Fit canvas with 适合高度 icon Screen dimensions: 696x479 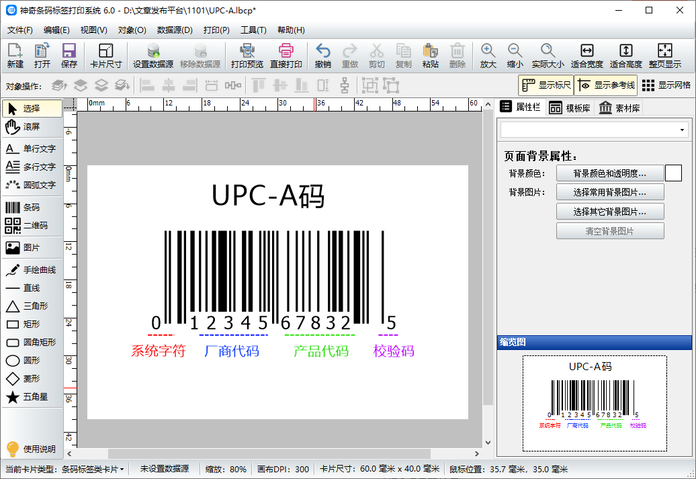pos(626,56)
